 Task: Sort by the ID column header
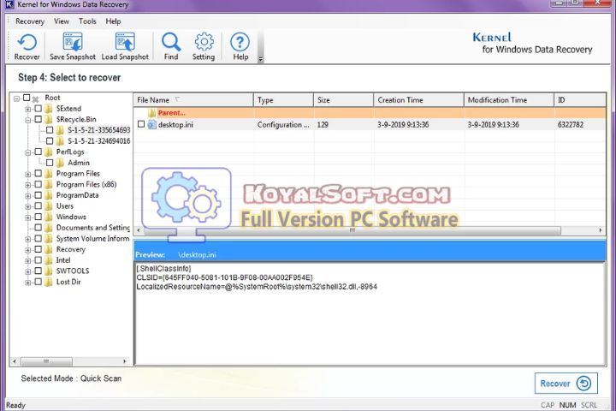pos(579,100)
